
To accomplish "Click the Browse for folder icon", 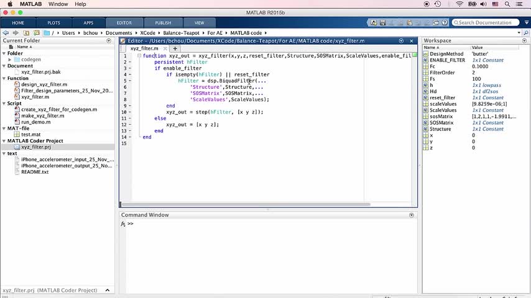I will [36, 33].
